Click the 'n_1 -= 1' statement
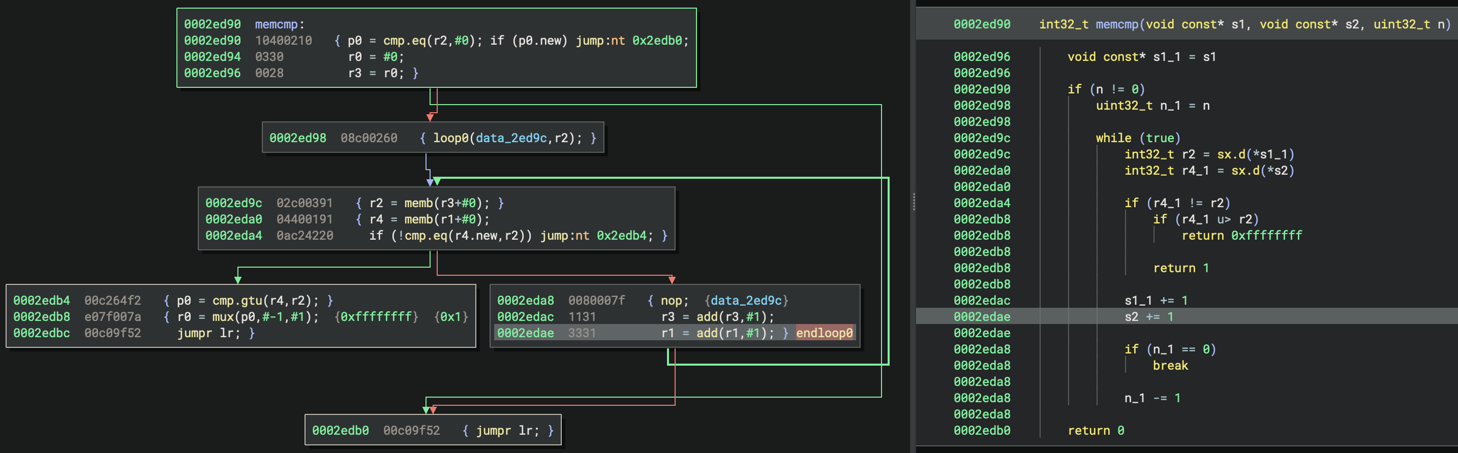The height and width of the screenshot is (453, 1458). click(1152, 398)
